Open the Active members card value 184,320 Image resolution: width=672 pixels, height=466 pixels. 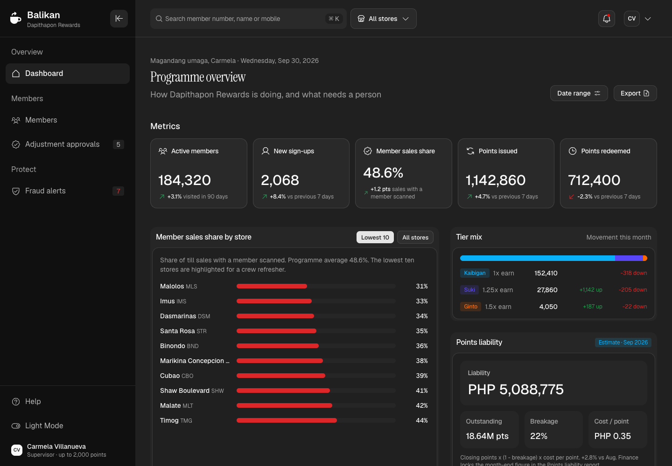(185, 180)
